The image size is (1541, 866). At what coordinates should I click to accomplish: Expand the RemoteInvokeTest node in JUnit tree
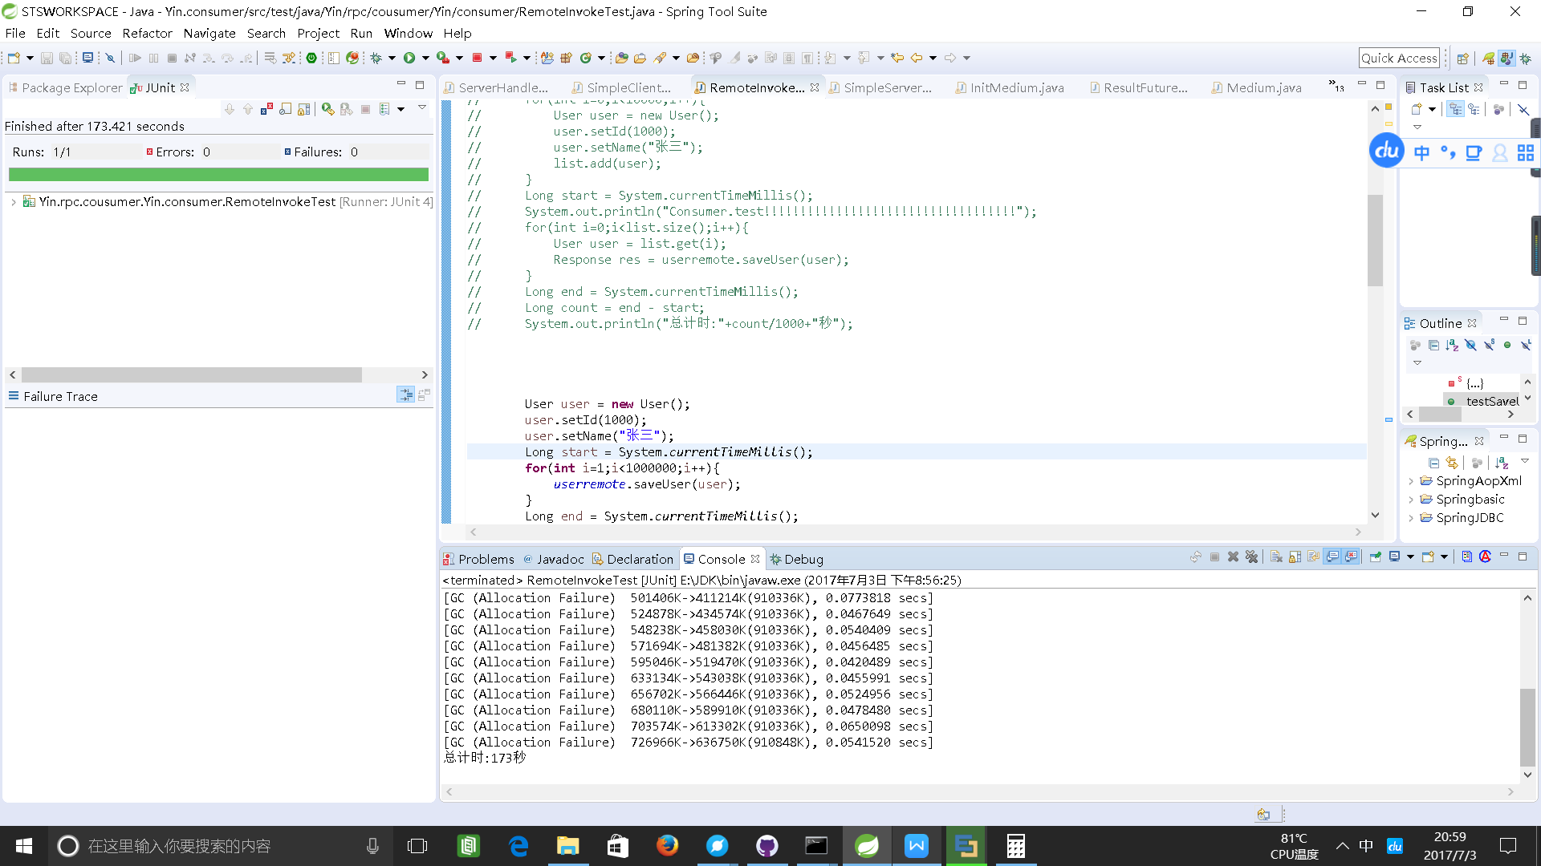click(x=14, y=202)
